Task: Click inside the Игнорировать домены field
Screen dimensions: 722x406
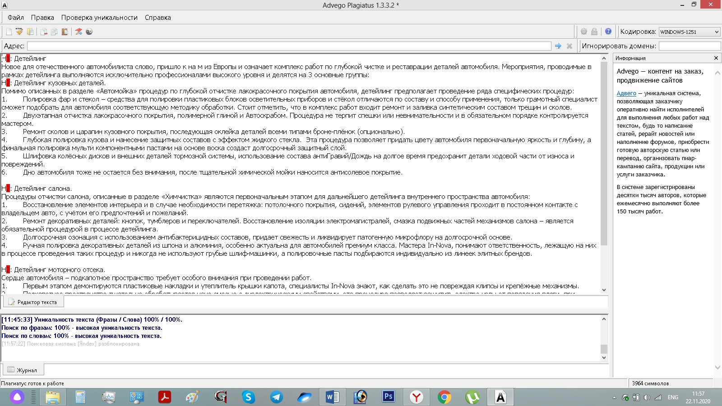Action: coord(689,46)
